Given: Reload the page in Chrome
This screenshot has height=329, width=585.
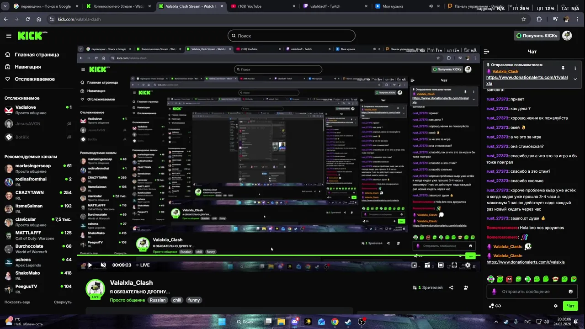Looking at the screenshot, I should pos(27,19).
